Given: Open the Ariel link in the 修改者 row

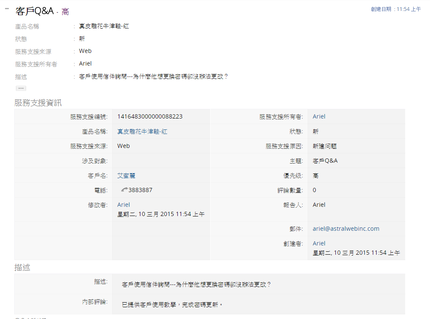Looking at the screenshot, I should click(x=124, y=205).
